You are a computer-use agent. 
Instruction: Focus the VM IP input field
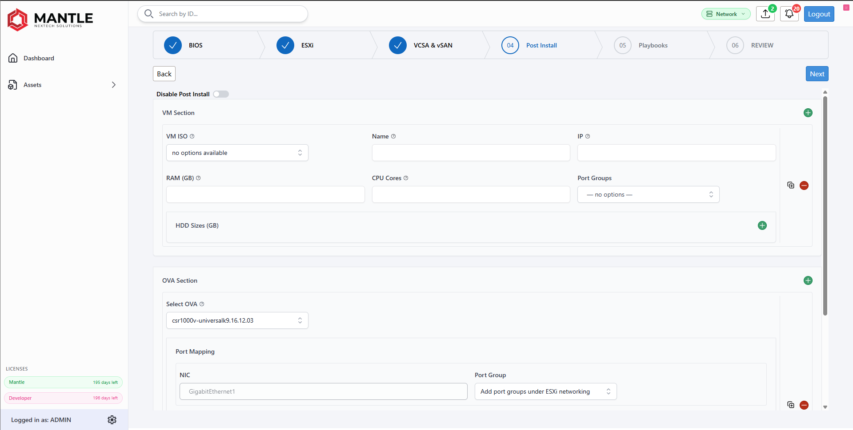[677, 153]
